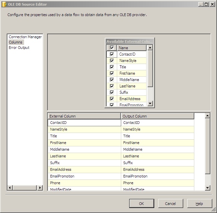Open the Connection Manager page

[x=25, y=37]
